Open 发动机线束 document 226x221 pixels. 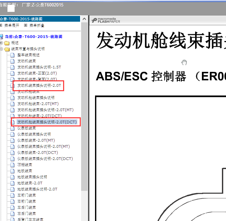point(26,61)
